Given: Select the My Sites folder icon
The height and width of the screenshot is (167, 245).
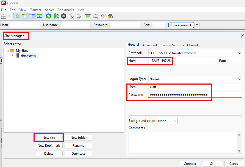Looking at the screenshot, I should pos(12,50).
